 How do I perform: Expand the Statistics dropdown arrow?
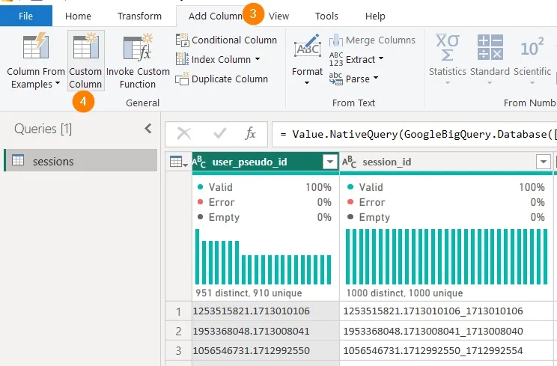447,83
